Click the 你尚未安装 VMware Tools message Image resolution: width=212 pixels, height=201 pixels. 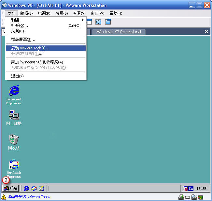(x=29, y=197)
